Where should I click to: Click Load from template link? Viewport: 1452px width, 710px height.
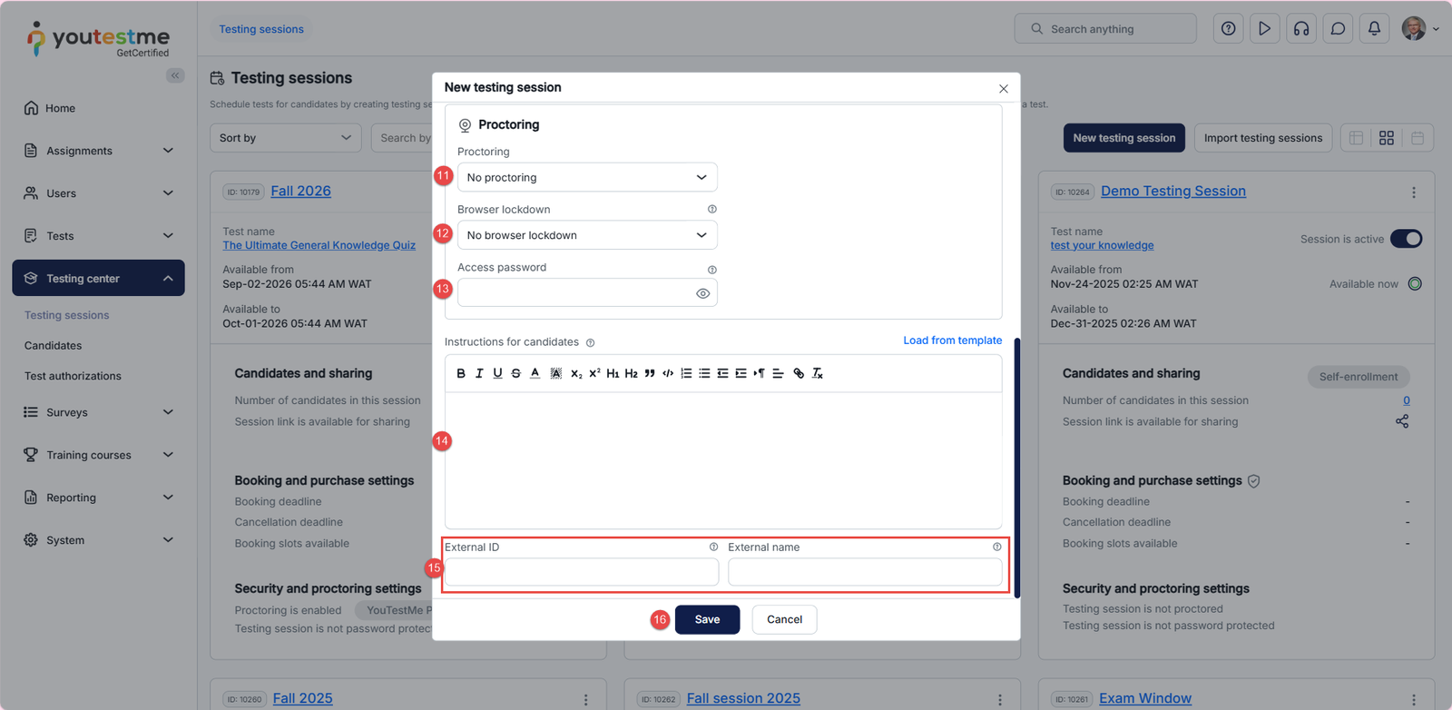[952, 340]
